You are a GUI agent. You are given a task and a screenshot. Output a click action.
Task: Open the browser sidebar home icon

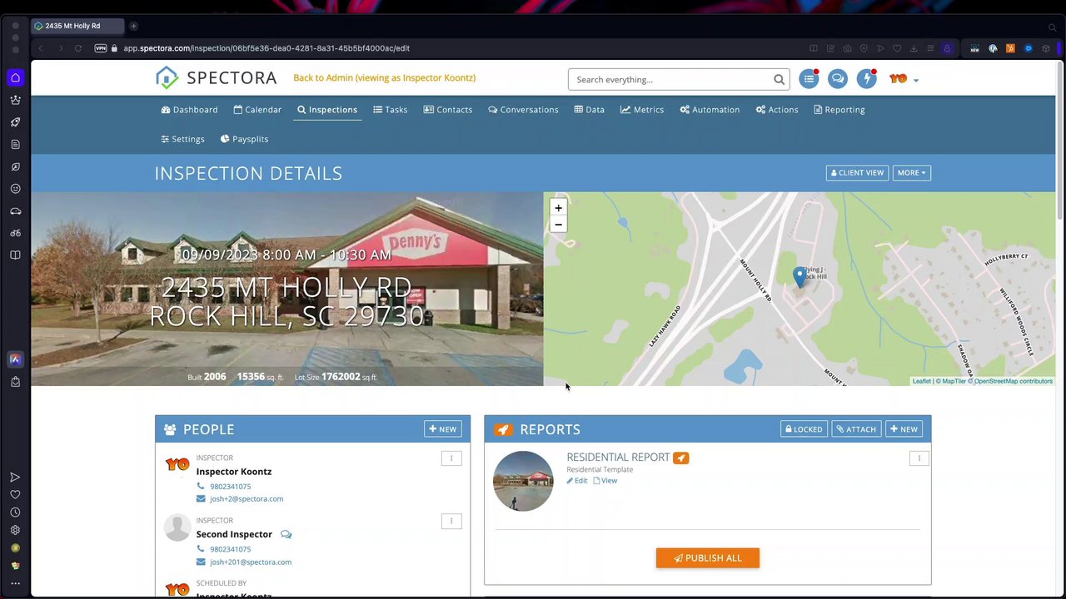[15, 78]
